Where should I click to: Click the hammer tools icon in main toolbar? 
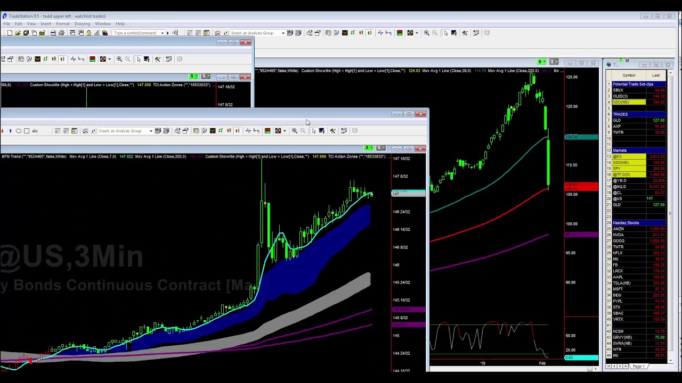click(x=465, y=32)
